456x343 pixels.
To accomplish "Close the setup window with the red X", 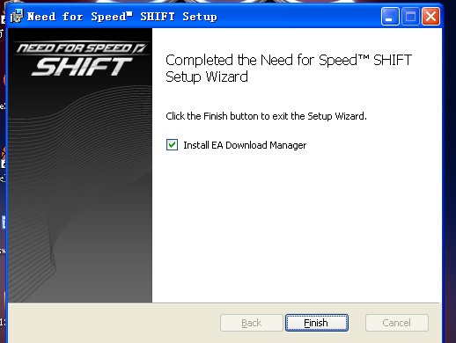I will [x=430, y=17].
